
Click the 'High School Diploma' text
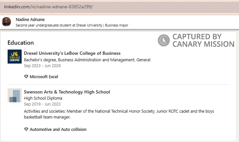pos(43,98)
